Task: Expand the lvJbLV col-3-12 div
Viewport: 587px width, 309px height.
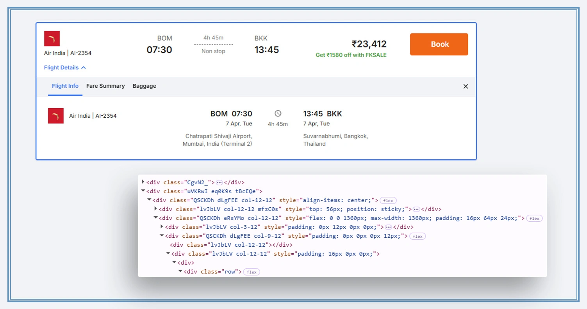Action: (162, 226)
